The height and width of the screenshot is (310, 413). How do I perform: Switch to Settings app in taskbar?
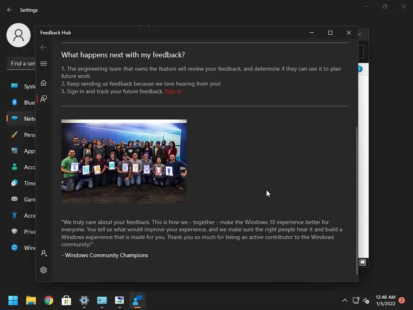[x=84, y=300]
